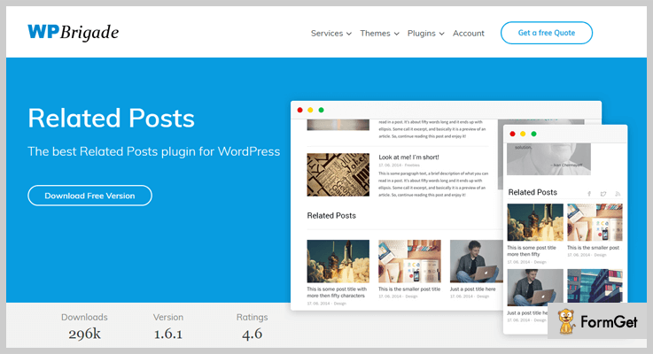653x354 pixels.
Task: Click the desk items thumbnail in the small preview
Action: coord(595,222)
